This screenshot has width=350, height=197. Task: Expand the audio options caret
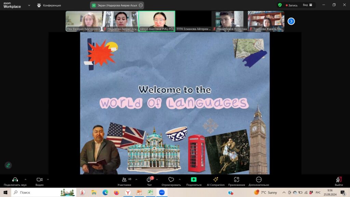[25, 179]
